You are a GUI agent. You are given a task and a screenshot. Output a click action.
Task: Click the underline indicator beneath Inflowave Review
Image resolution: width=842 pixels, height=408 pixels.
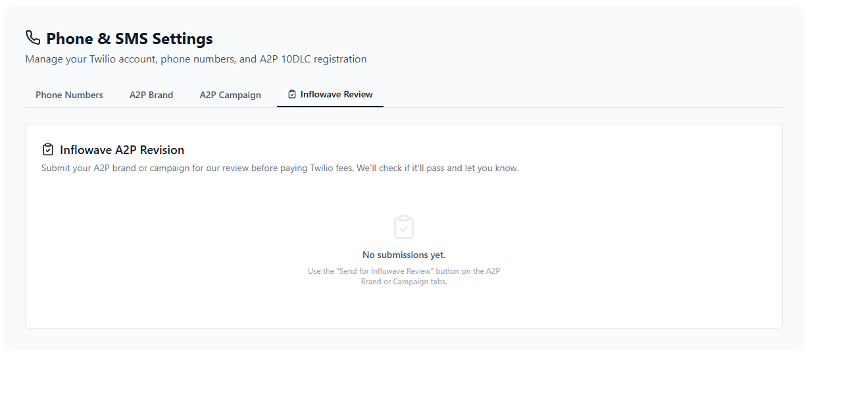tap(330, 106)
